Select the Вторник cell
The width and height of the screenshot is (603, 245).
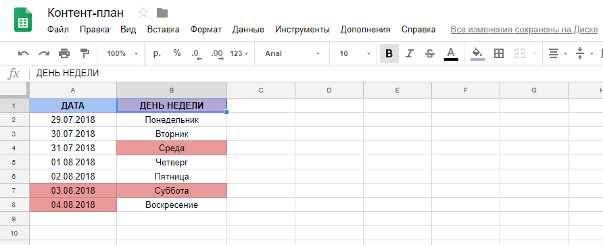[172, 134]
